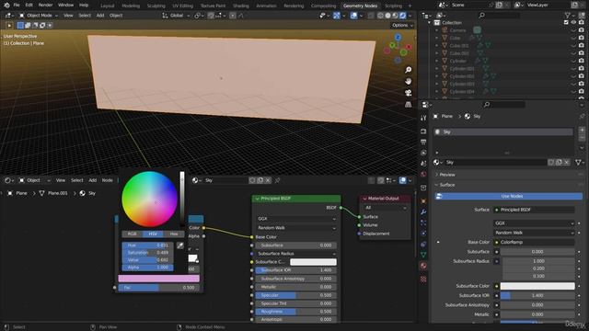Click the pan view hand icon
This screenshot has width=589, height=331.
(x=409, y=82)
